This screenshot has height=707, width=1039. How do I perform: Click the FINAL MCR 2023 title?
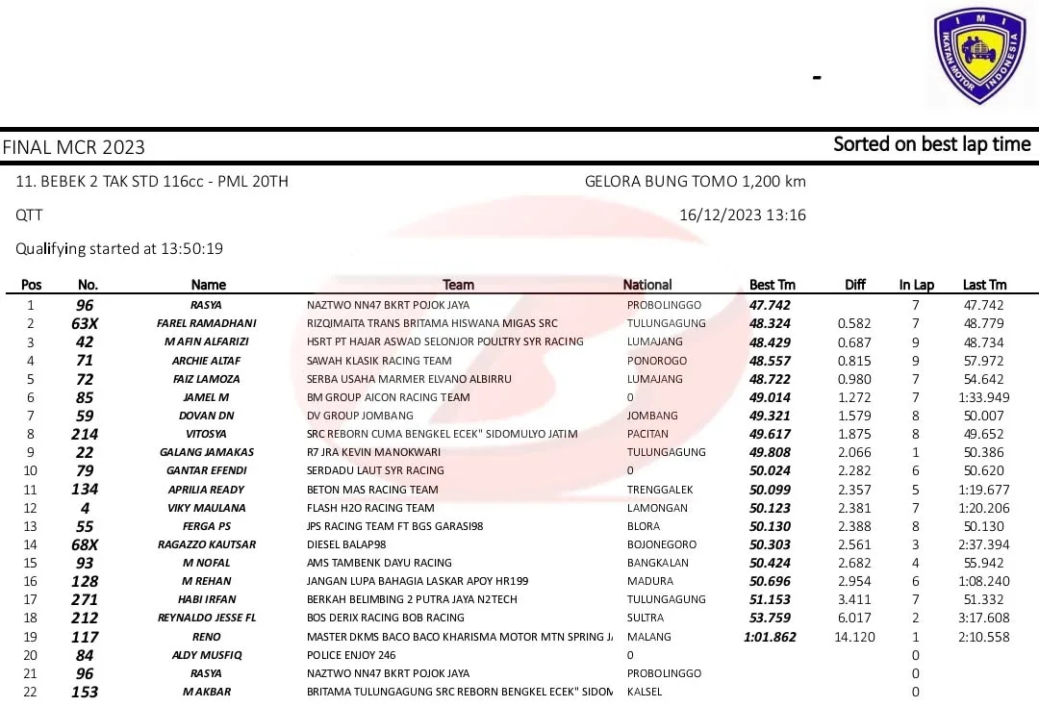pyautogui.click(x=74, y=147)
